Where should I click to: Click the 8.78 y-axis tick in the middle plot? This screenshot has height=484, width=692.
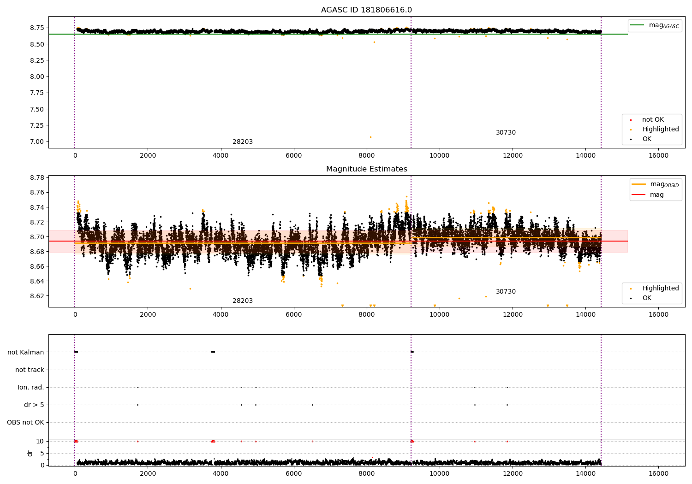[x=36, y=178]
